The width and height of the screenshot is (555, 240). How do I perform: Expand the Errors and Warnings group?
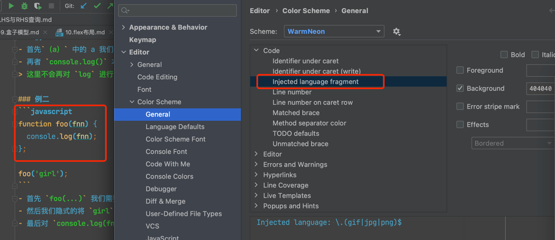click(x=257, y=165)
